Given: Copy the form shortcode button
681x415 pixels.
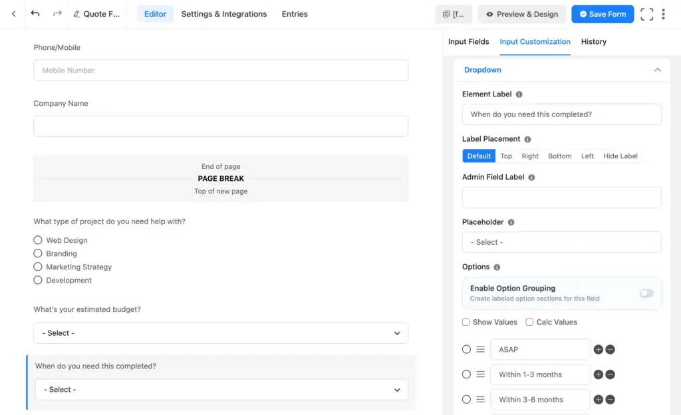Looking at the screenshot, I should [454, 15].
